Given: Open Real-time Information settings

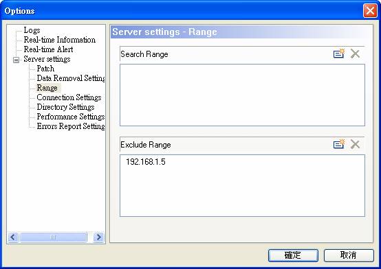Looking at the screenshot, I should (60, 40).
